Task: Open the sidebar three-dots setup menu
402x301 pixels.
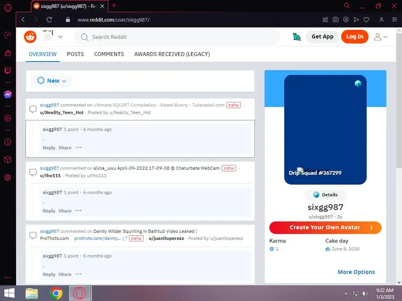Action: 8,277
